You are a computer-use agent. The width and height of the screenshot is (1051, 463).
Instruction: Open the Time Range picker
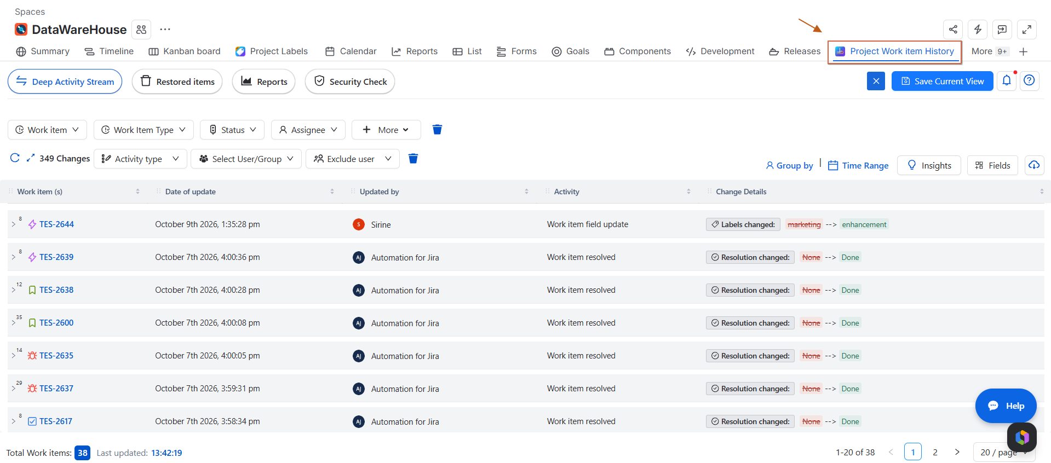point(858,165)
